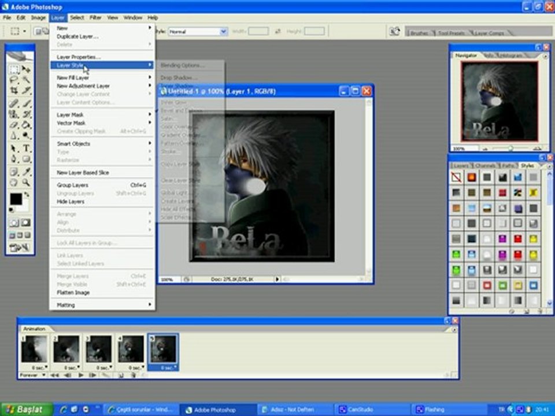Switch to Standard edit mode
The image size is (555, 416).
tap(14, 223)
